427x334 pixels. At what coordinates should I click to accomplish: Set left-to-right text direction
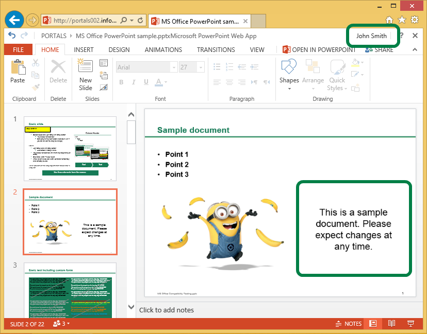point(254,82)
